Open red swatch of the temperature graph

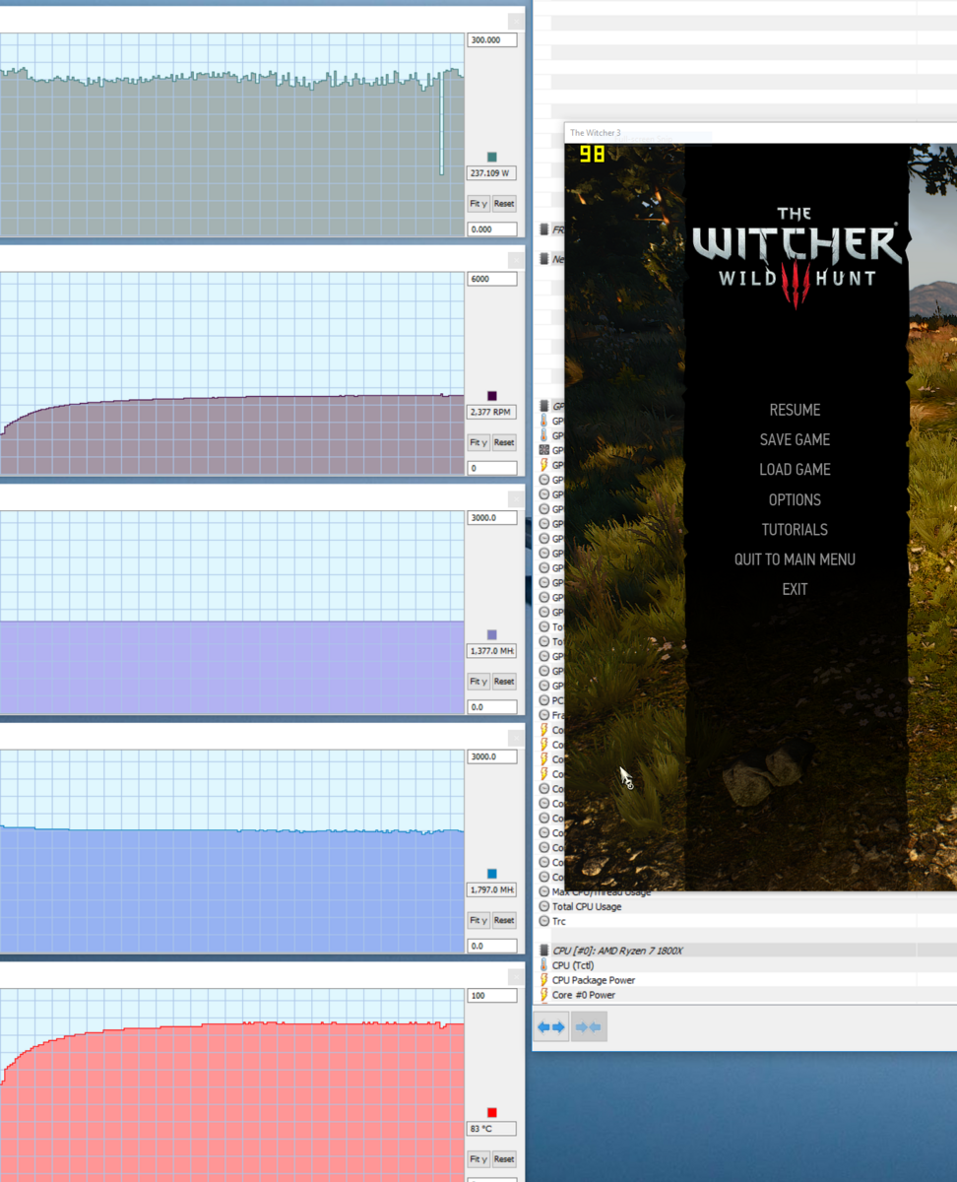pyautogui.click(x=492, y=1112)
